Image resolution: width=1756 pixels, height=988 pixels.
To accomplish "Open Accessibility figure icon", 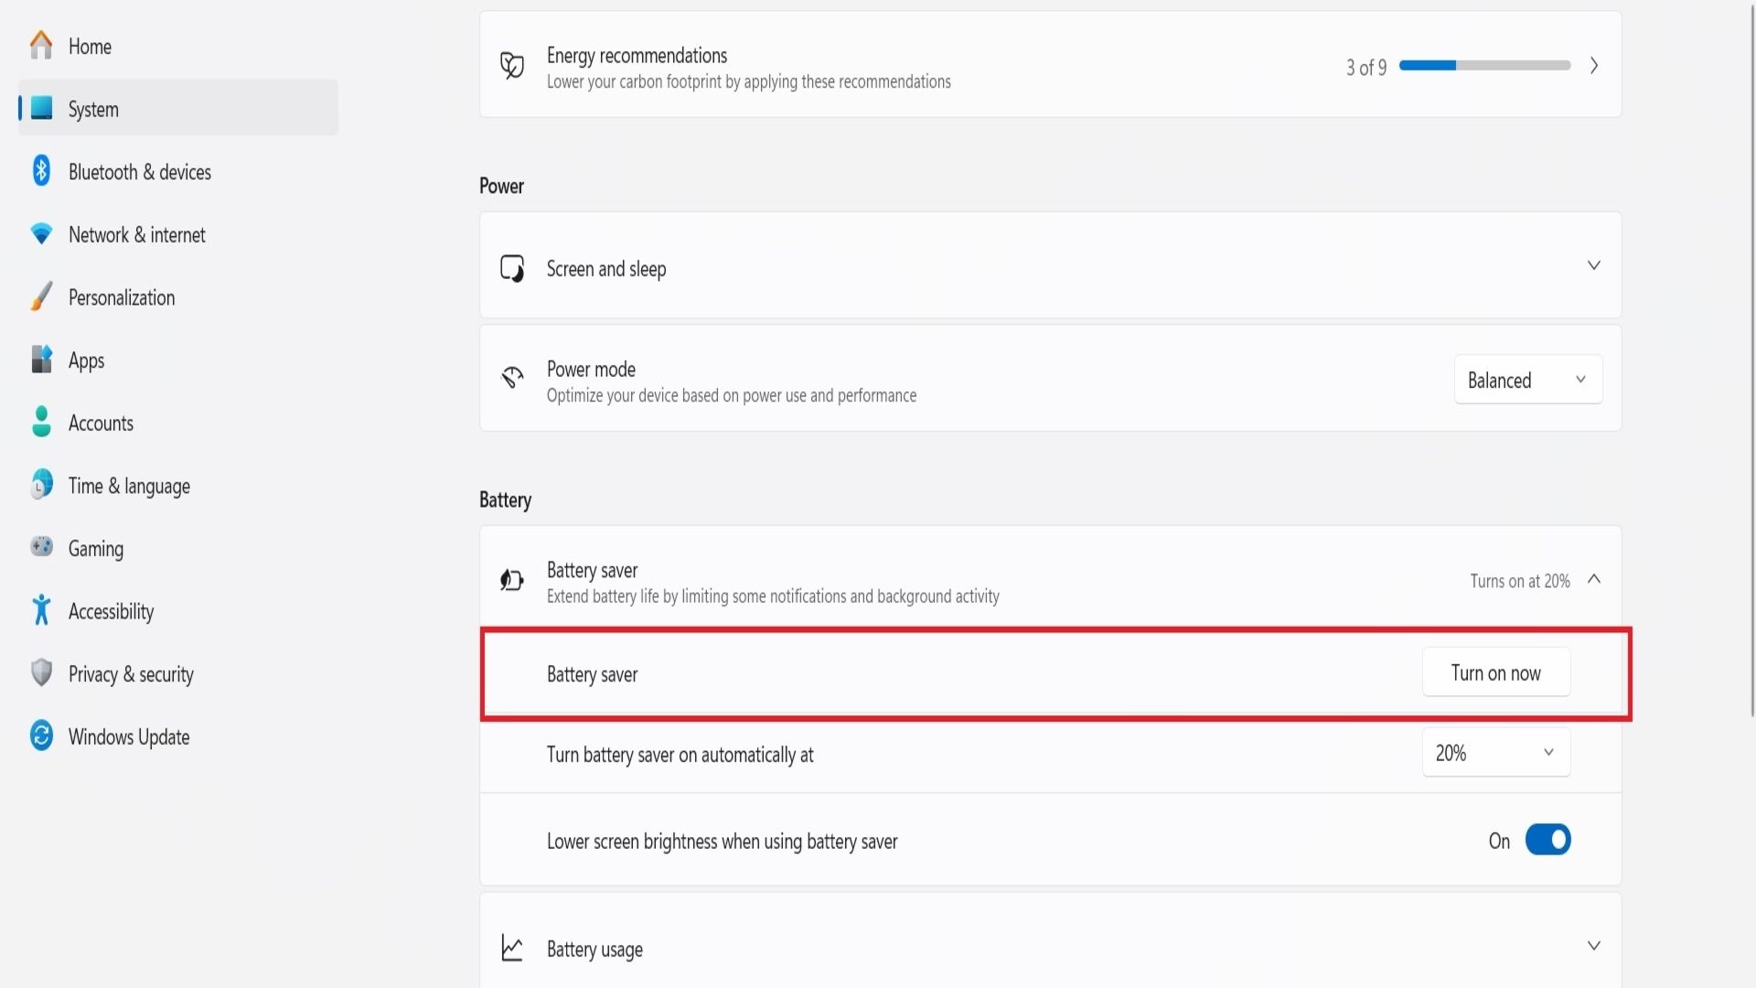I will [x=41, y=610].
